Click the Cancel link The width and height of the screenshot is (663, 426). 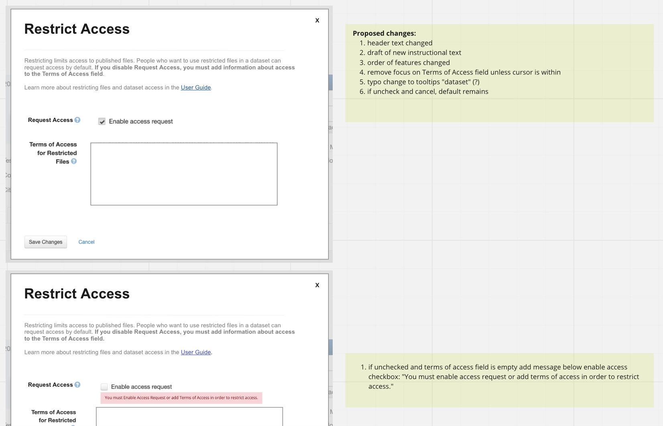coord(86,242)
